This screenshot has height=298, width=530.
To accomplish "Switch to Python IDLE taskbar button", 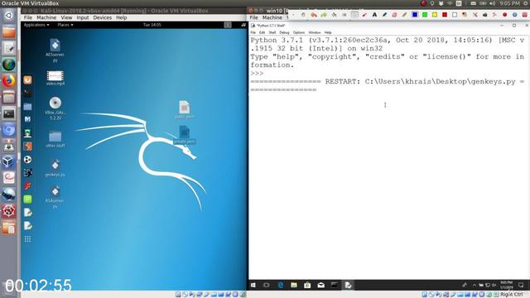I will pyautogui.click(x=348, y=285).
